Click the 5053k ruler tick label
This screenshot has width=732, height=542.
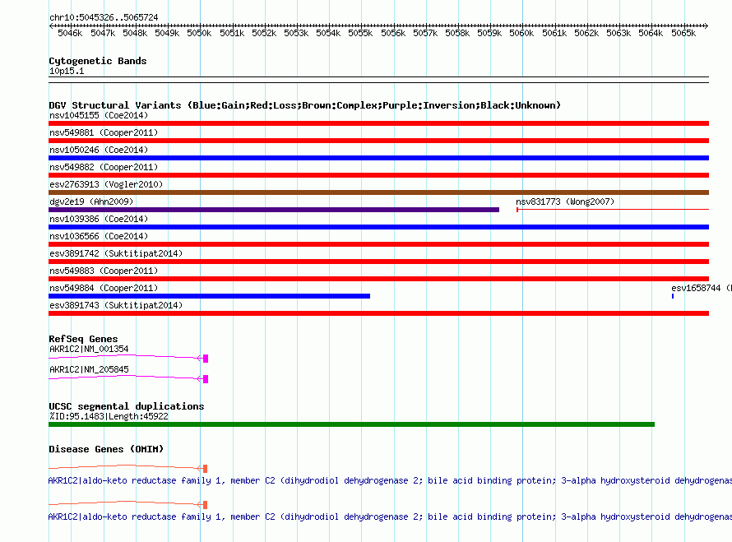pyautogui.click(x=296, y=33)
